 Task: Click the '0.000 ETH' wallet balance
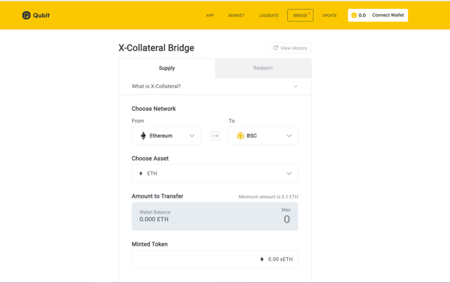click(154, 220)
